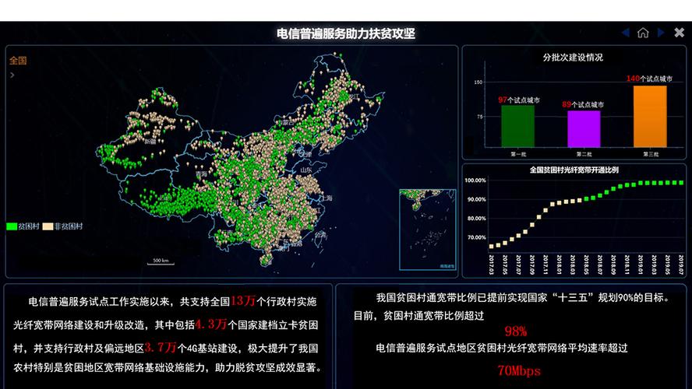This screenshot has width=692, height=389.
Task: Click the red 70Mbps figure
Action: coord(519,371)
